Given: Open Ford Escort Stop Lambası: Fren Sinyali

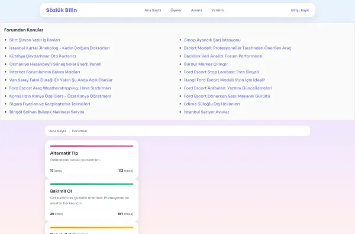Looking at the screenshot, I should coord(221,72).
